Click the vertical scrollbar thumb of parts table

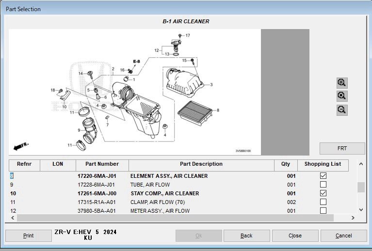tap(361, 187)
